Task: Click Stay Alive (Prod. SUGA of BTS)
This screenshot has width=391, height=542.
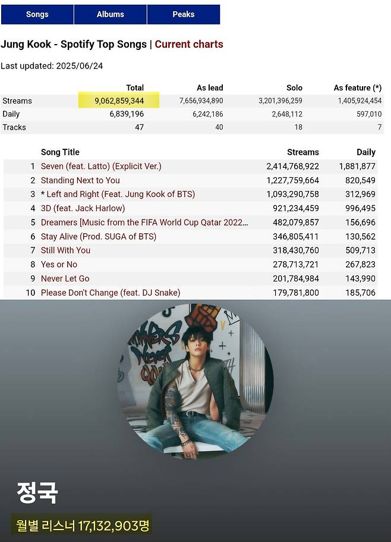Action: click(99, 236)
